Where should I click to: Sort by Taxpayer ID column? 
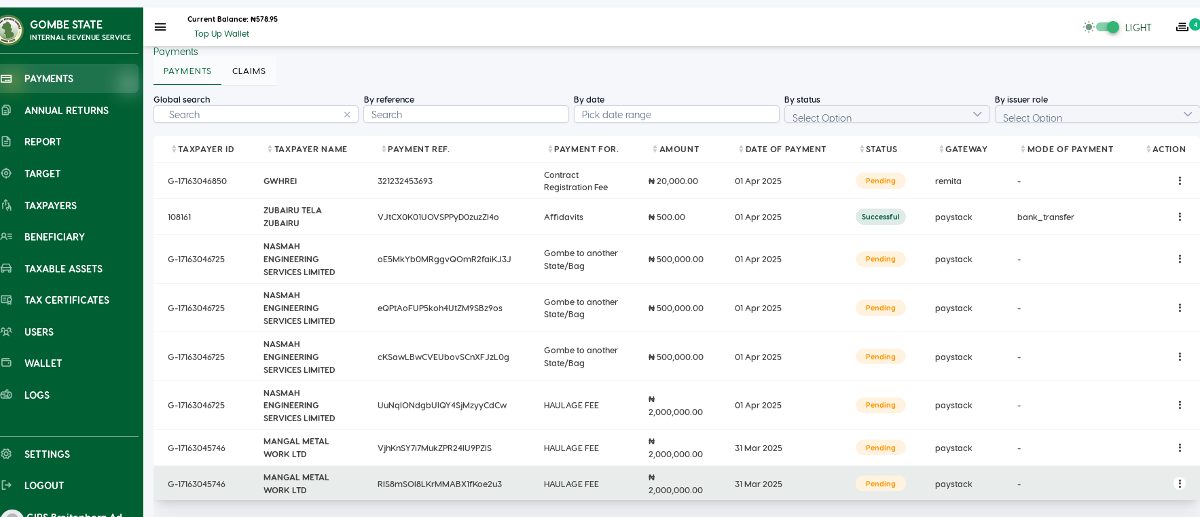[202, 149]
